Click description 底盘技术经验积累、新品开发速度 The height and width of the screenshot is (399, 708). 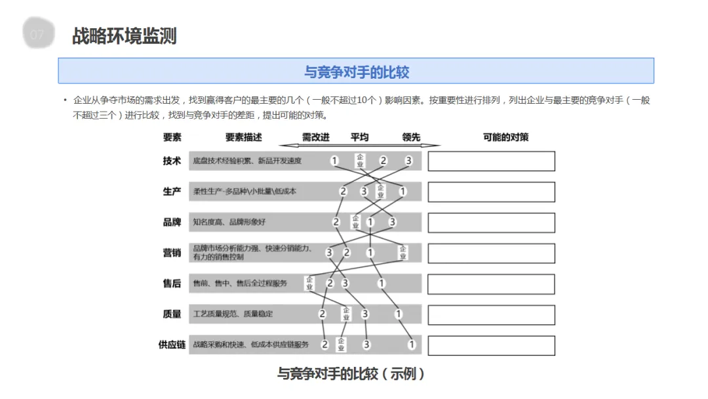pyautogui.click(x=247, y=161)
